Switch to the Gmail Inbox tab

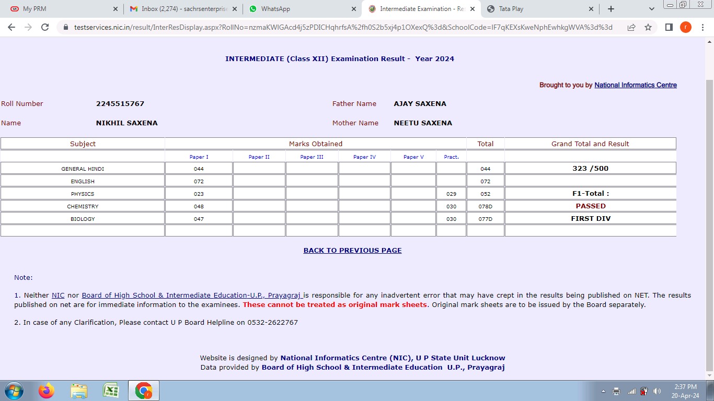pyautogui.click(x=183, y=9)
